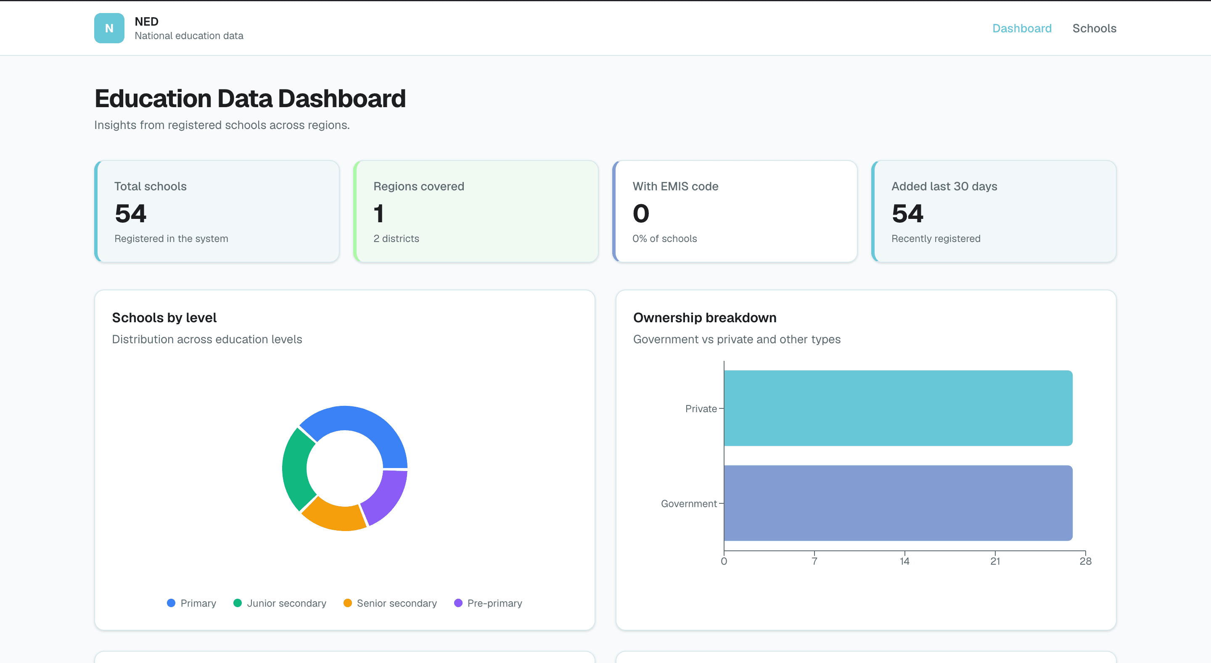Click '2 districts' text
1211x663 pixels.
pyautogui.click(x=396, y=239)
